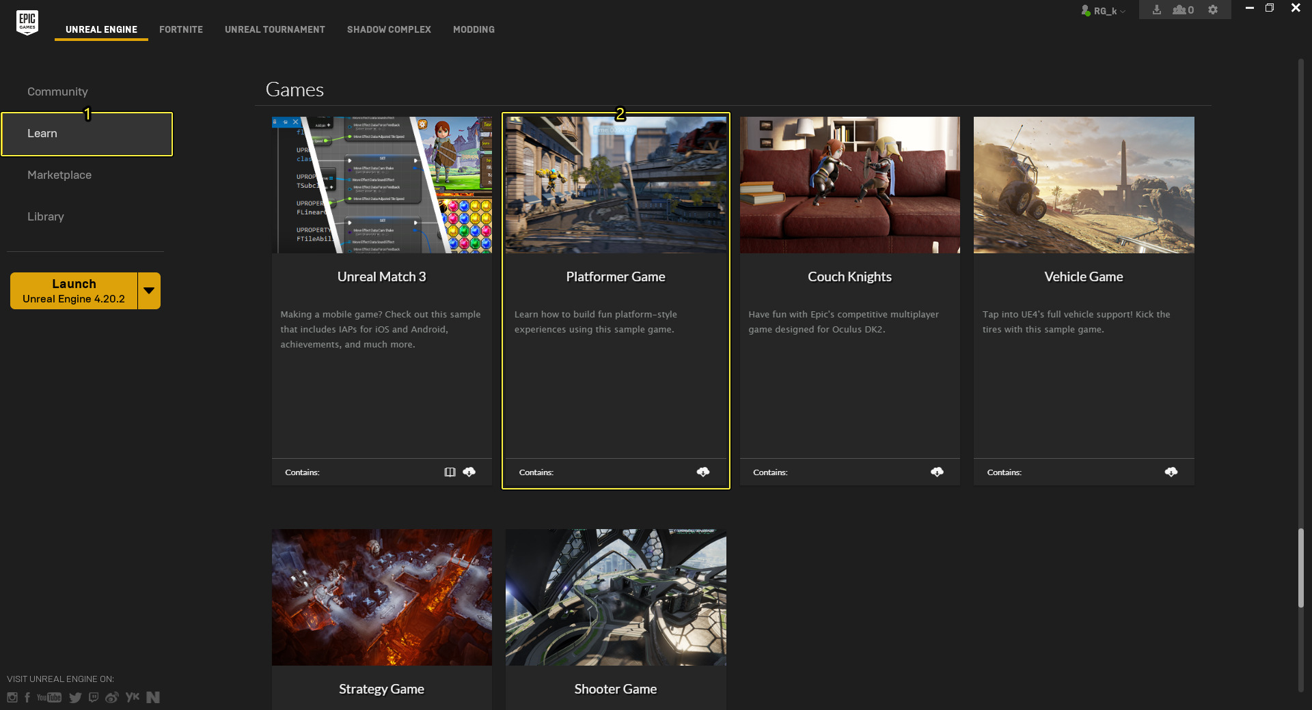Viewport: 1312px width, 710px height.
Task: Launch Unreal Engine 4.20.2
Action: coord(74,291)
